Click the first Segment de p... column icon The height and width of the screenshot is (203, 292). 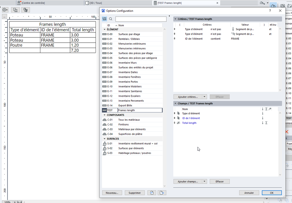(x=233, y=29)
